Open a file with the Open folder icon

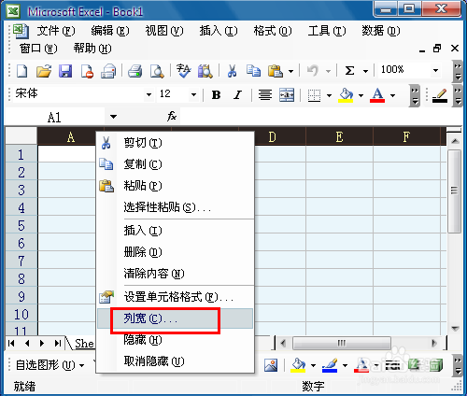tap(44, 71)
